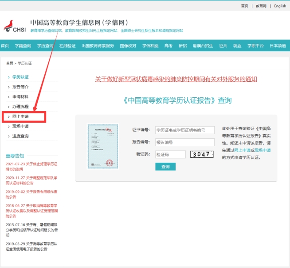Select 学历认证 in the sidebar
290x268 pixels.
tap(20, 77)
